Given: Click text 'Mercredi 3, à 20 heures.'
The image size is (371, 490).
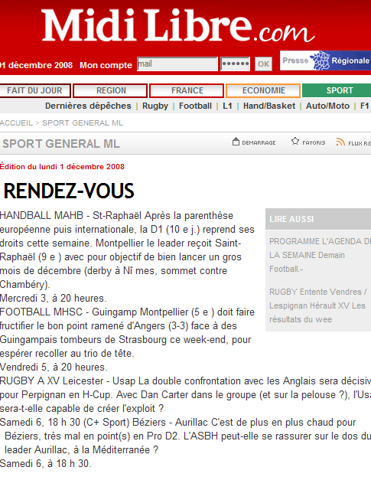Looking at the screenshot, I should 54,298.
